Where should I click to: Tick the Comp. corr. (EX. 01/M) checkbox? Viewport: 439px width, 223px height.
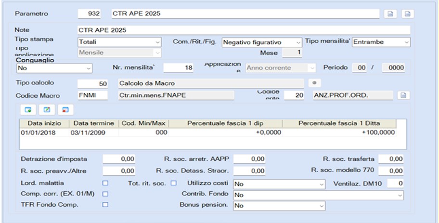[105, 194]
